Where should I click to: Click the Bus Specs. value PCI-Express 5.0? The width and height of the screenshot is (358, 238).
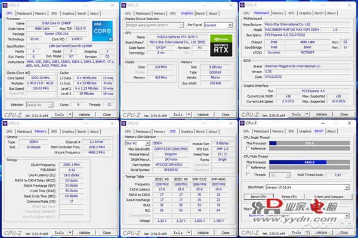307,35
